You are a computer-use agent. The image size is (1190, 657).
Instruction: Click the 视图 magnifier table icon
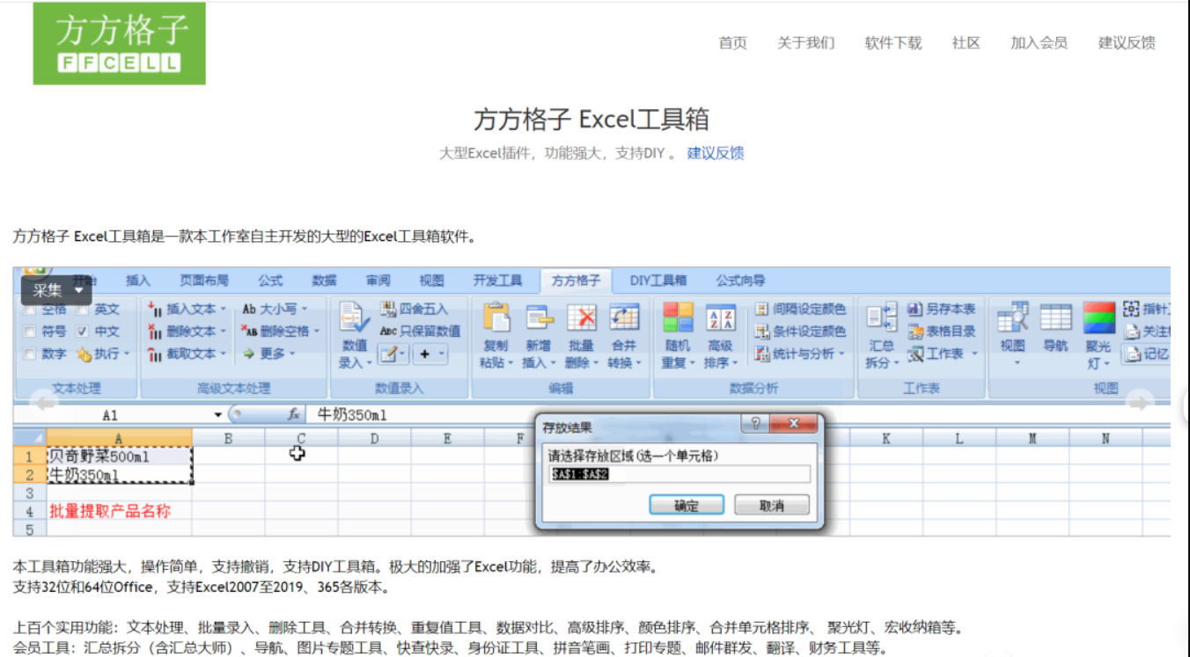[x=1012, y=318]
